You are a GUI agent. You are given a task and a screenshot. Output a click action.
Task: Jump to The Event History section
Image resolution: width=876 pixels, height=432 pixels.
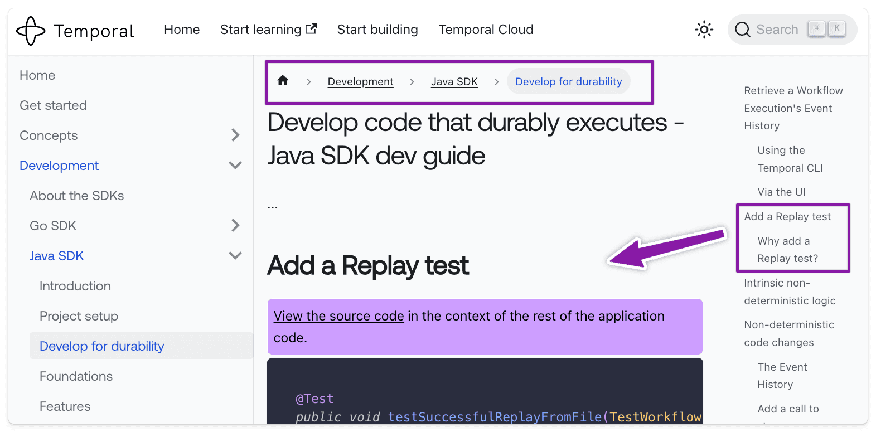782,376
